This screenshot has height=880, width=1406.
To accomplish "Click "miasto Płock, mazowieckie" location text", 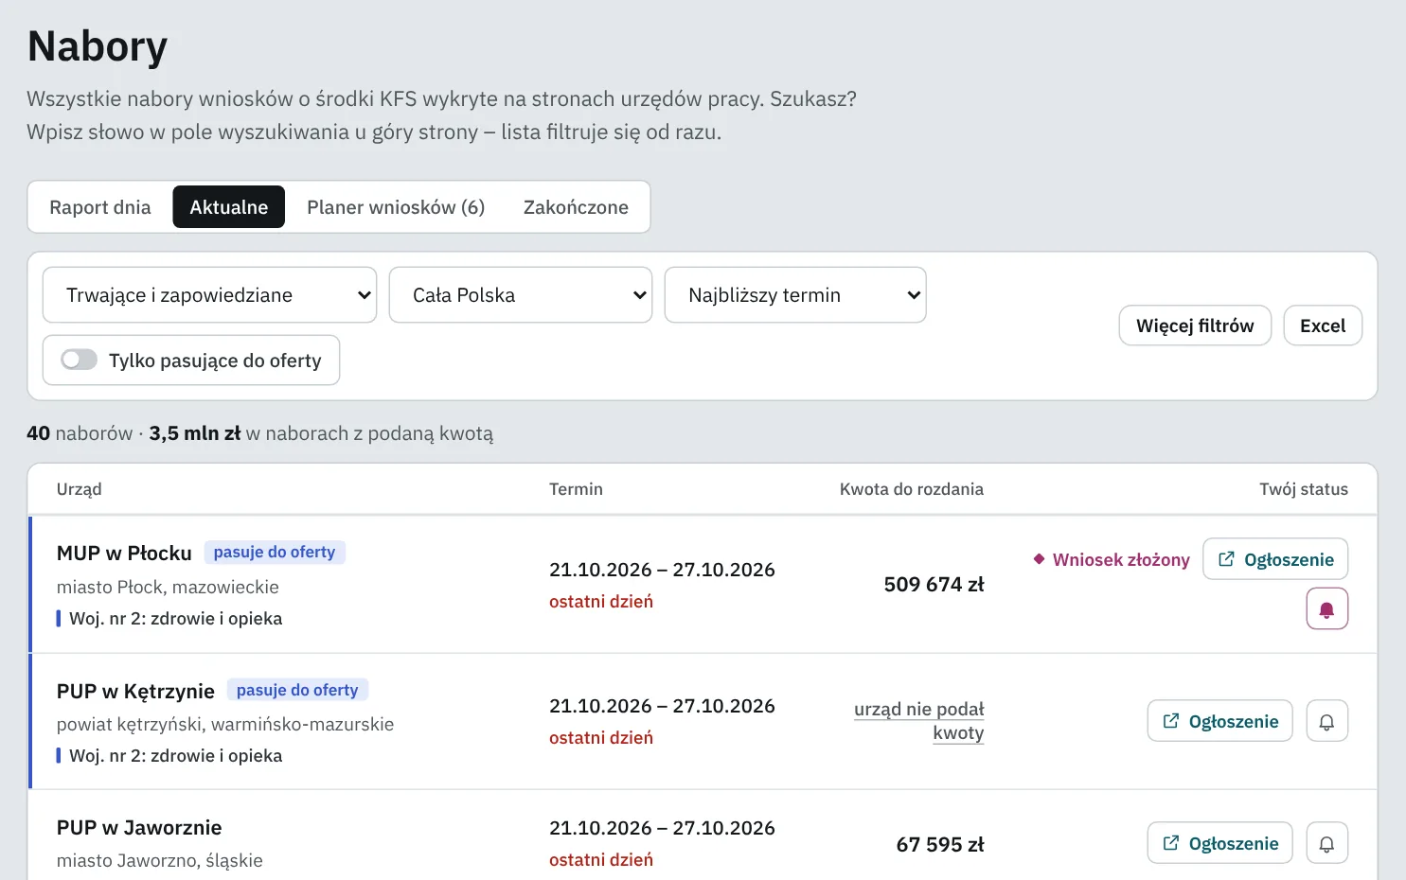I will (x=168, y=588).
